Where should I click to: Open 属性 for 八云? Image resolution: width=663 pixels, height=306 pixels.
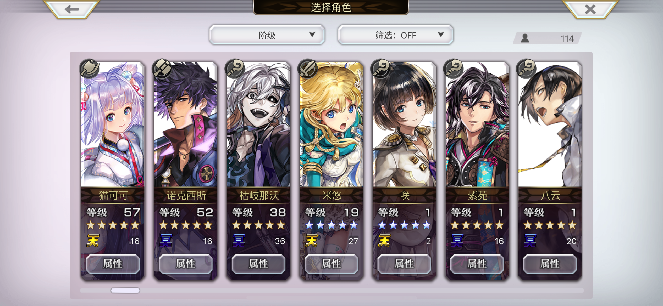coord(550,264)
